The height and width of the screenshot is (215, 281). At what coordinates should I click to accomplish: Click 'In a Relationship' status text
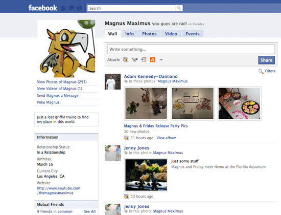pos(51,153)
